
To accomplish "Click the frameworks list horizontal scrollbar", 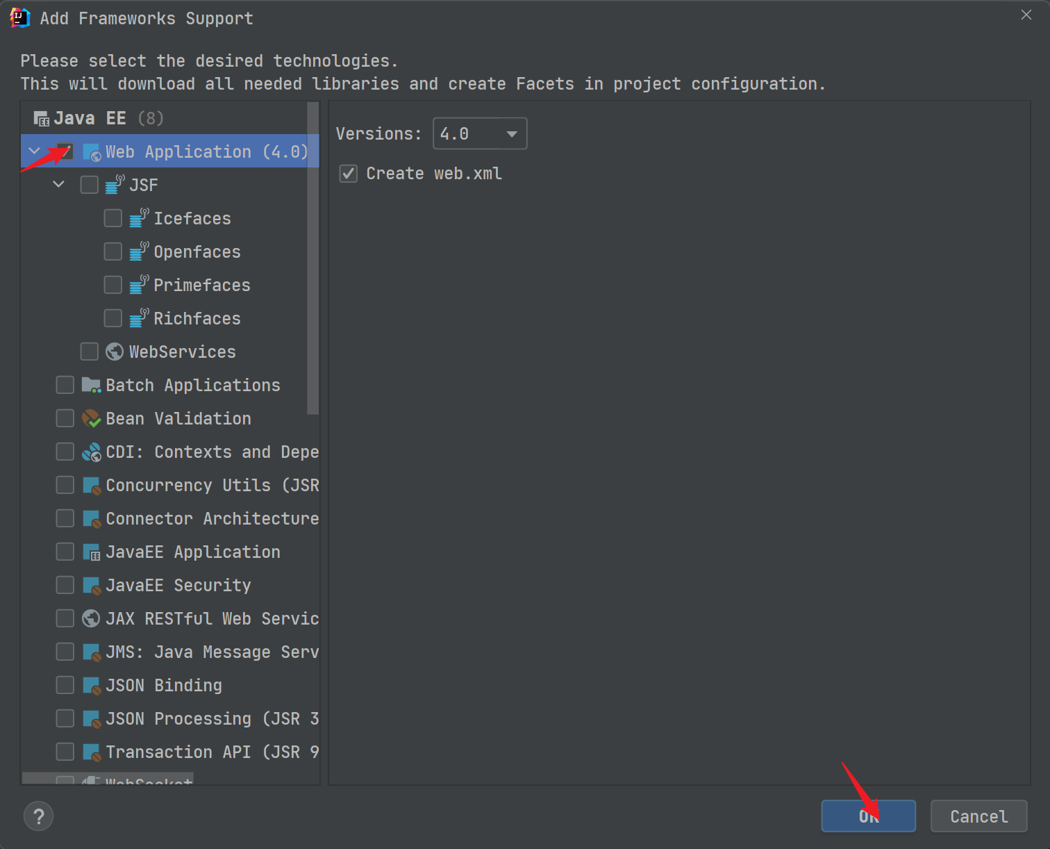I will 108,779.
